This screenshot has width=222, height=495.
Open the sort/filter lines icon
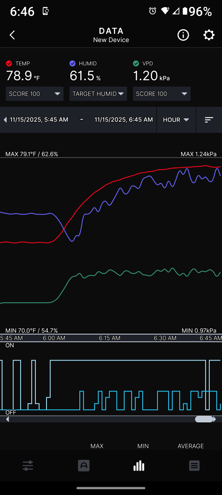209,120
